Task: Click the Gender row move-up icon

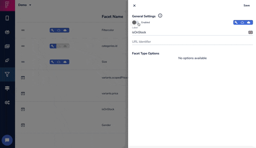Action: tap(23, 125)
